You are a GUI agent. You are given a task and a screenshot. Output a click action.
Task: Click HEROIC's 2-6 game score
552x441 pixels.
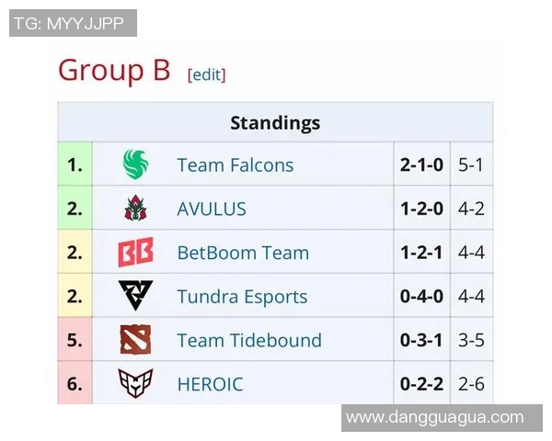click(x=471, y=384)
